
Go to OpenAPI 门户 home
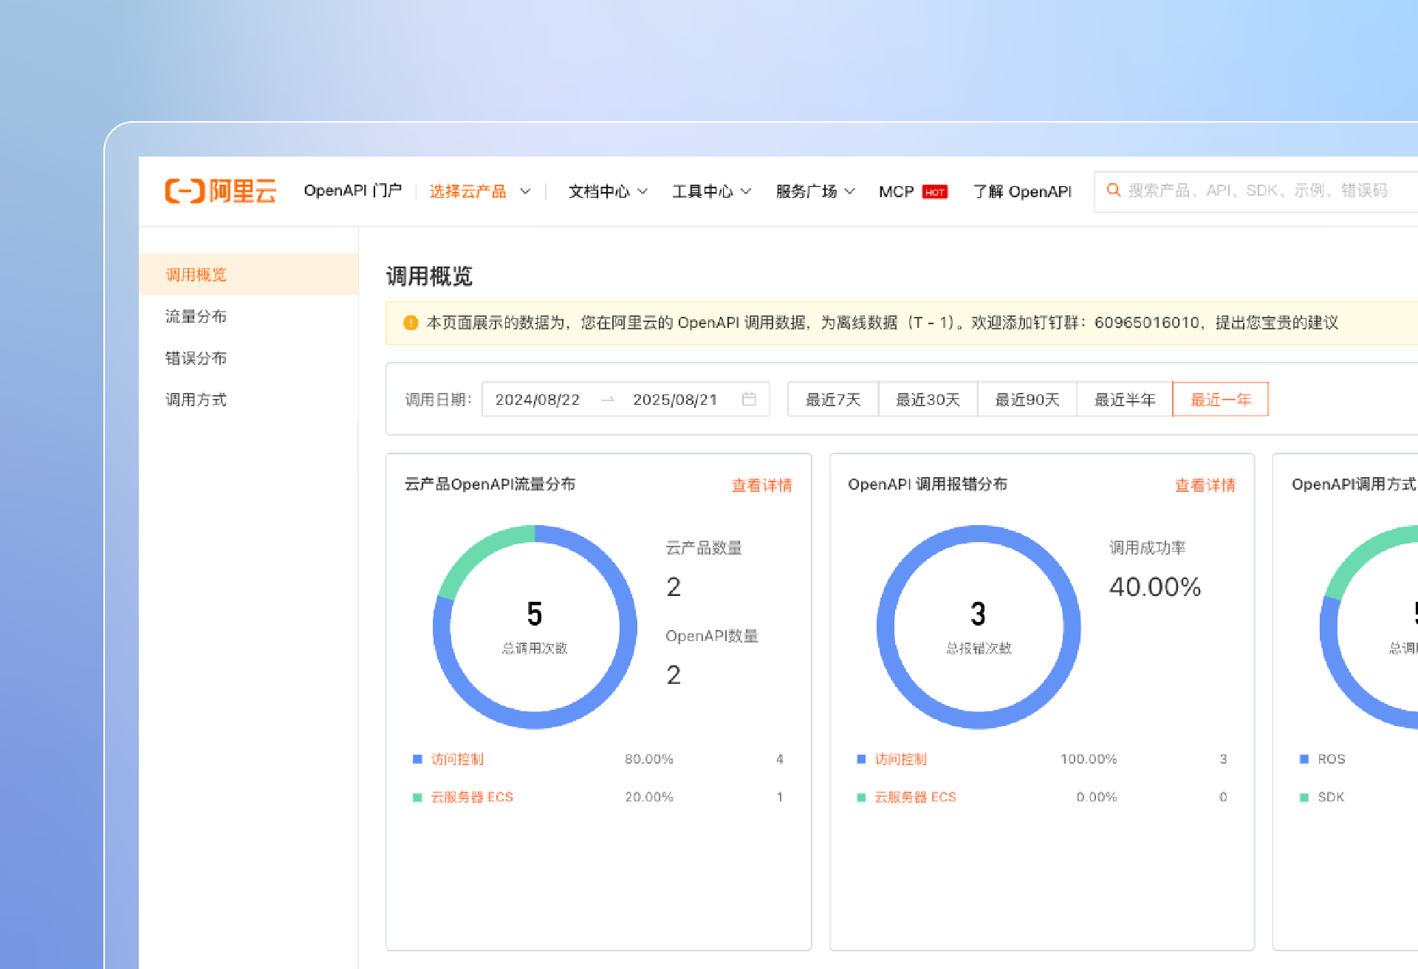pos(353,191)
